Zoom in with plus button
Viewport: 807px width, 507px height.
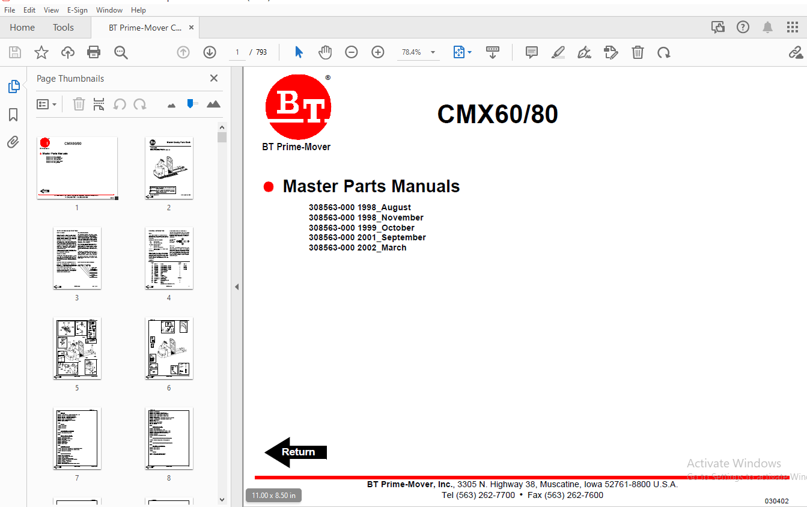(378, 52)
